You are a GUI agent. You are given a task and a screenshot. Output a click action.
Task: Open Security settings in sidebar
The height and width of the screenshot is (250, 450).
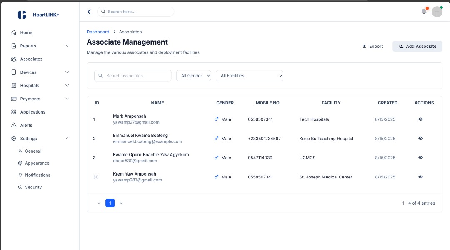33,187
